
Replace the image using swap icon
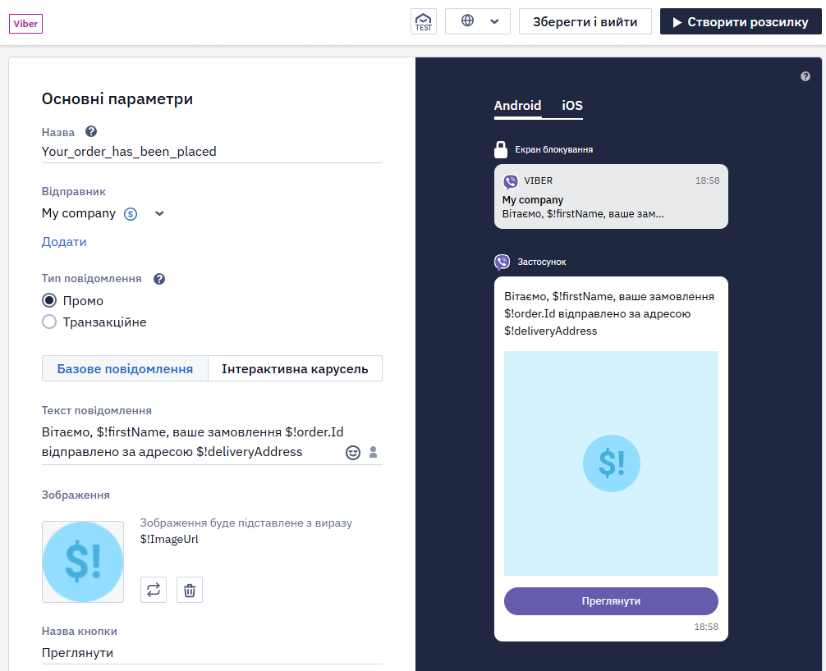(x=154, y=590)
